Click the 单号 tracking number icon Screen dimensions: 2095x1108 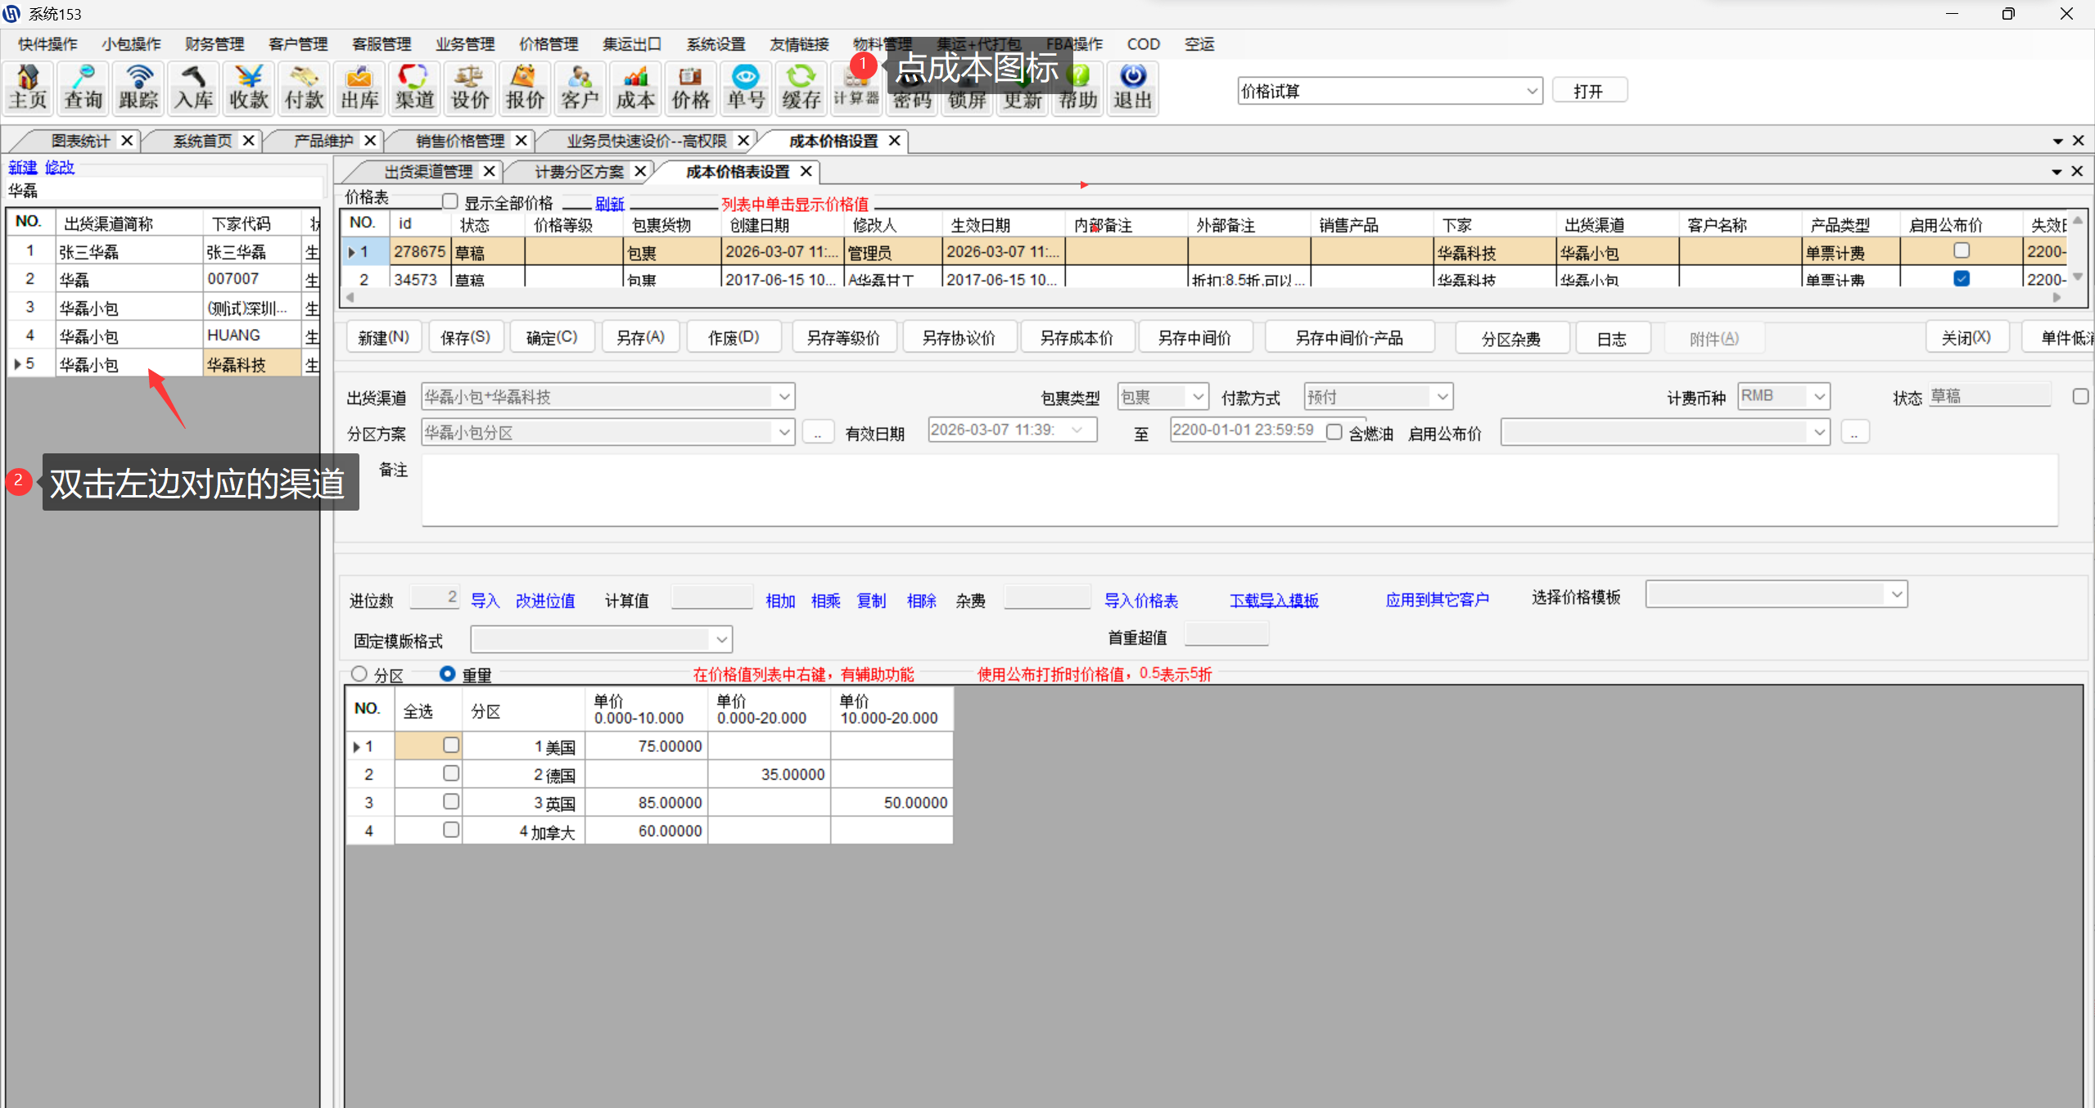point(745,88)
